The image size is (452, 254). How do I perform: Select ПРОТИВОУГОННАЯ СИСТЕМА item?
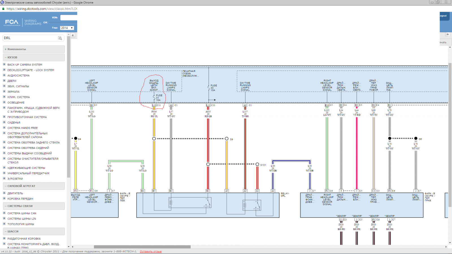coord(27,117)
